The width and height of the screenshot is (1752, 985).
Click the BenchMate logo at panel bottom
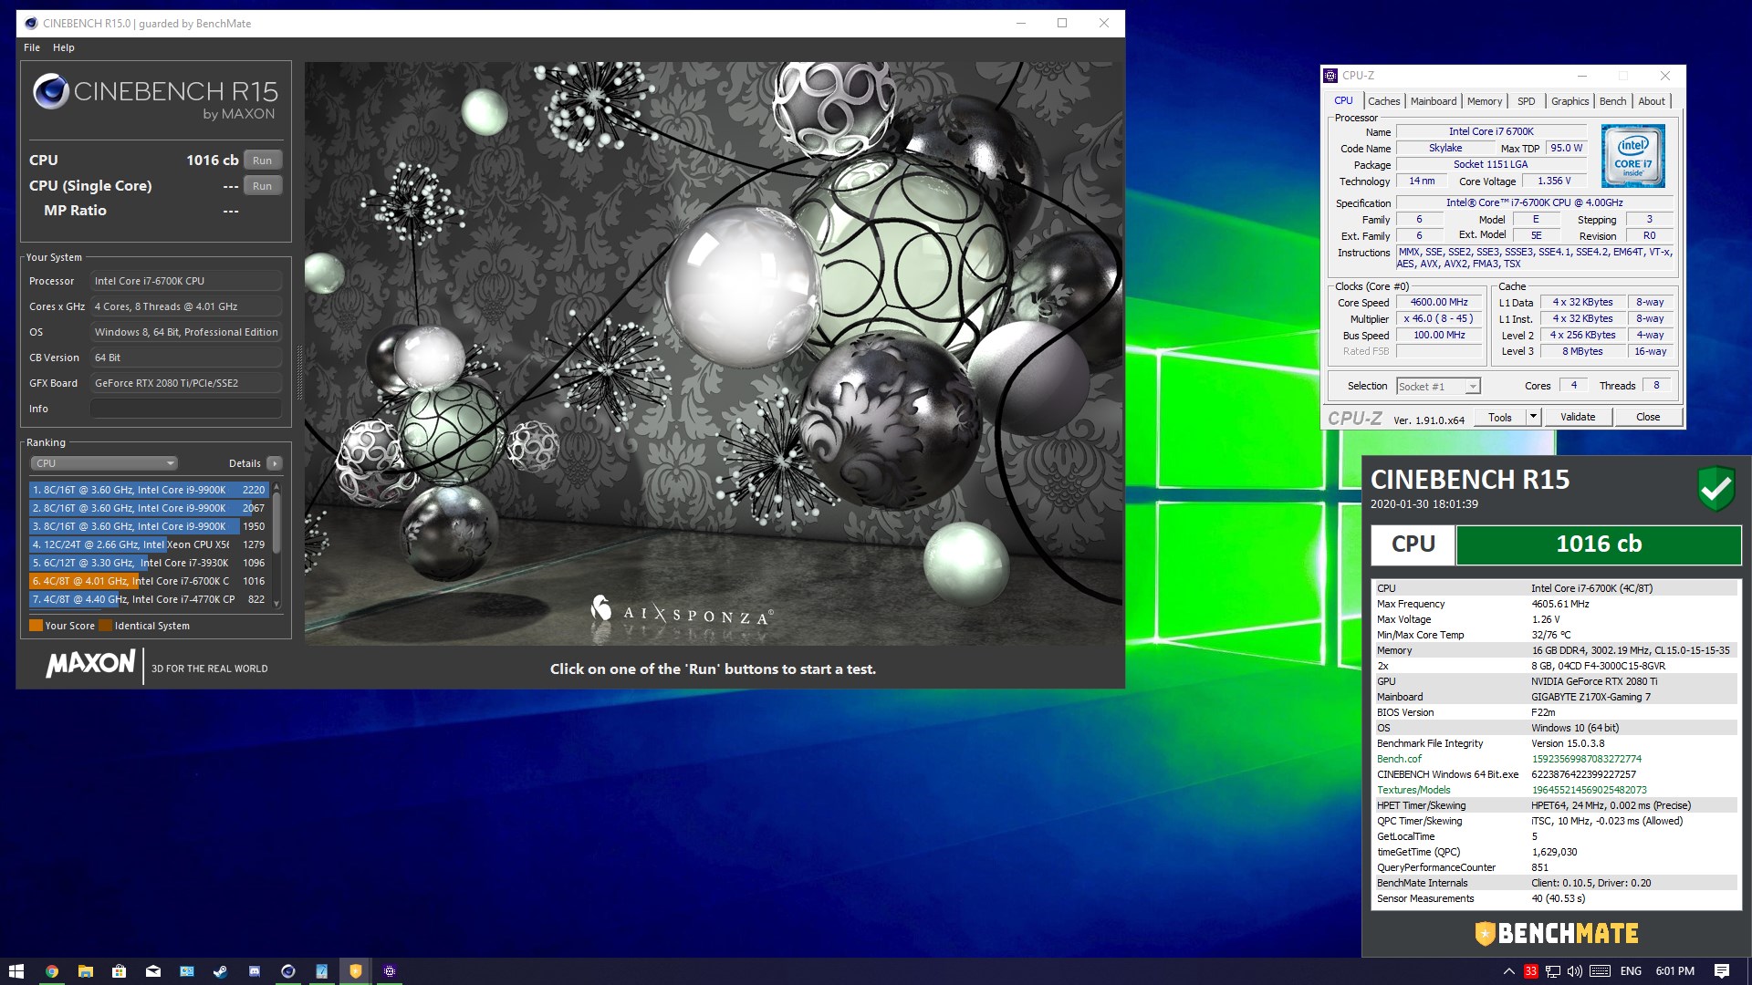1557,933
